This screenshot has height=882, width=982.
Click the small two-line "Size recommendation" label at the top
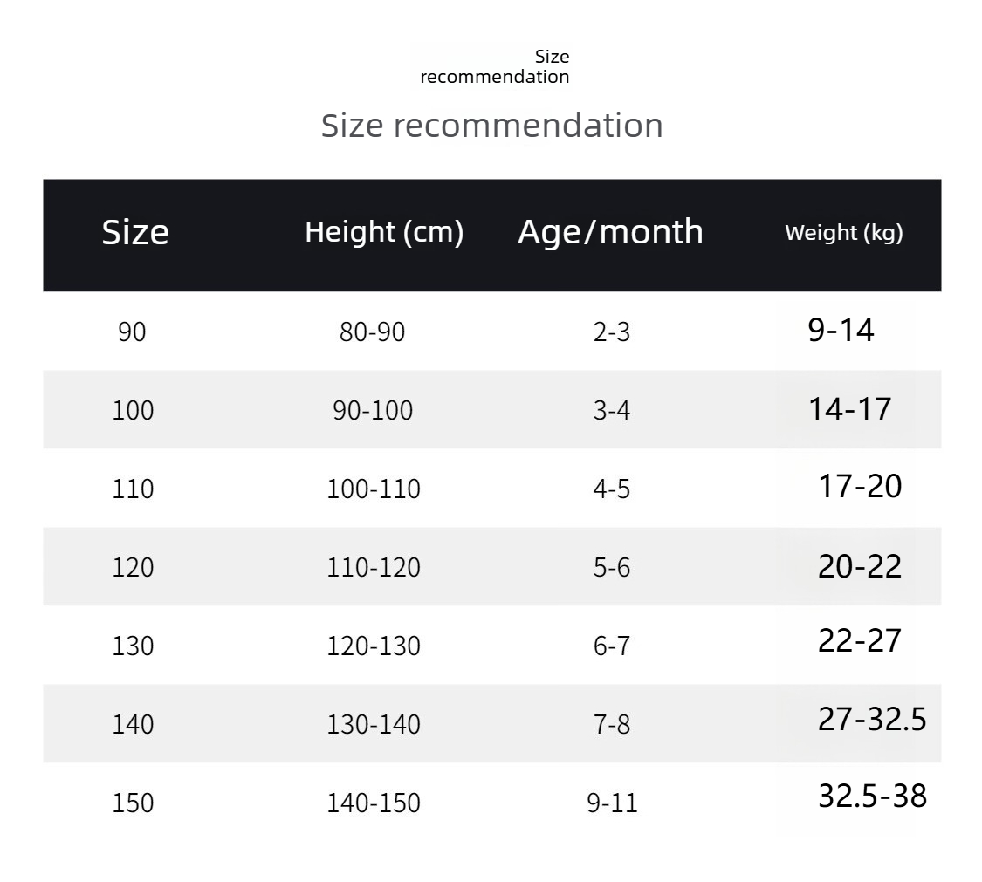pyautogui.click(x=495, y=67)
